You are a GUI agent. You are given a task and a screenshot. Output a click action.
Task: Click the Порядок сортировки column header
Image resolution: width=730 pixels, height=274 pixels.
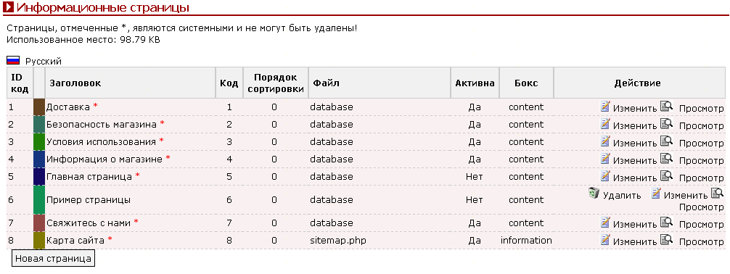(x=275, y=83)
